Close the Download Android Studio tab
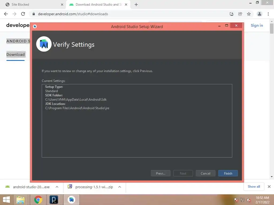The image size is (274, 205). (126, 5)
